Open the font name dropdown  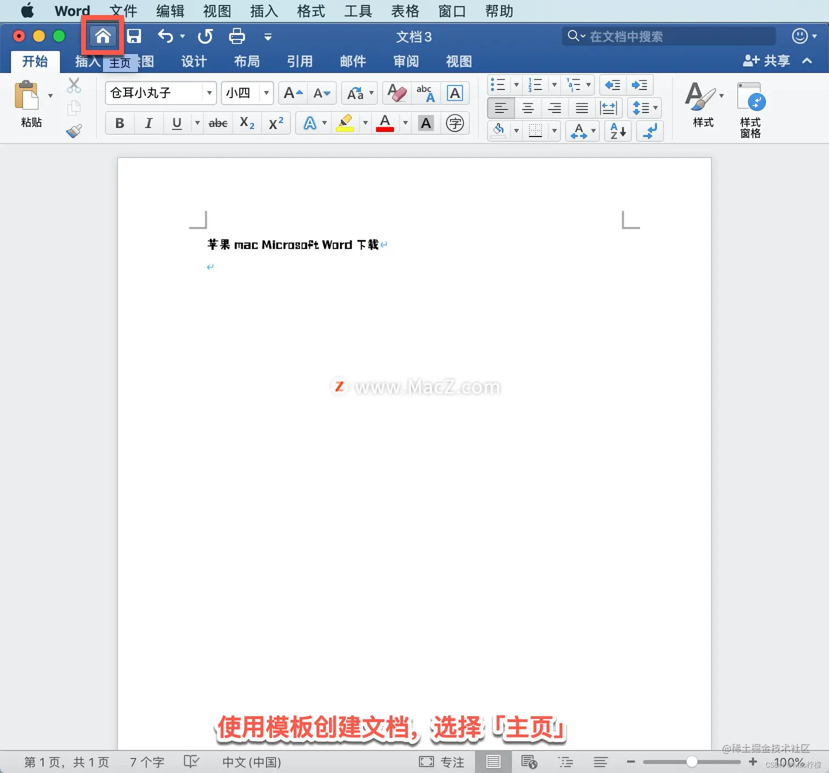pos(209,93)
